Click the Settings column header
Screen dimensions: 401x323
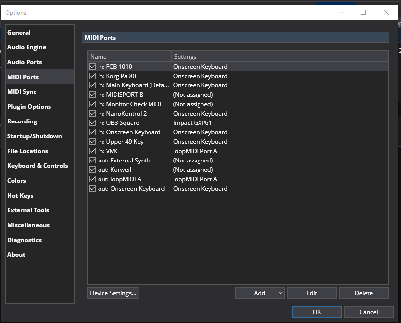coord(252,57)
